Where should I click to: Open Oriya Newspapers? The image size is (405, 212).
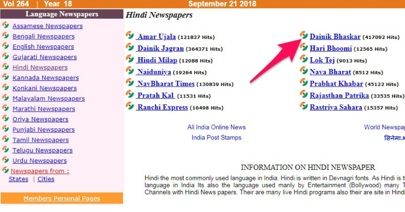point(40,120)
